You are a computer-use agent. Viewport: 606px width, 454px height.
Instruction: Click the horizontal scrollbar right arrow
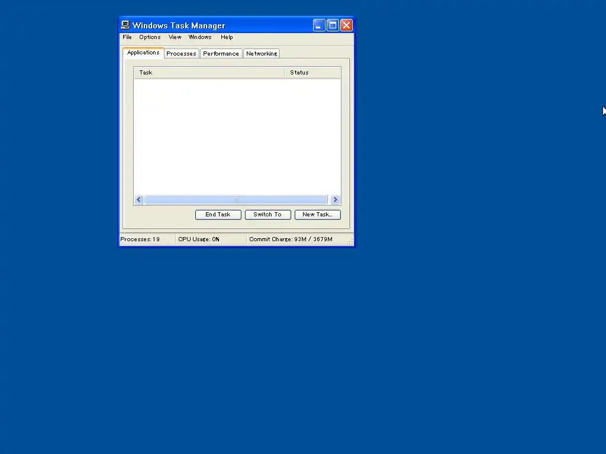335,200
